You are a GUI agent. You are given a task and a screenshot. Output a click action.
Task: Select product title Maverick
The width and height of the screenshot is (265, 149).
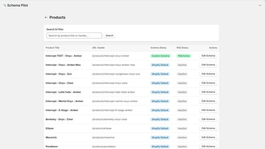pos(51,137)
